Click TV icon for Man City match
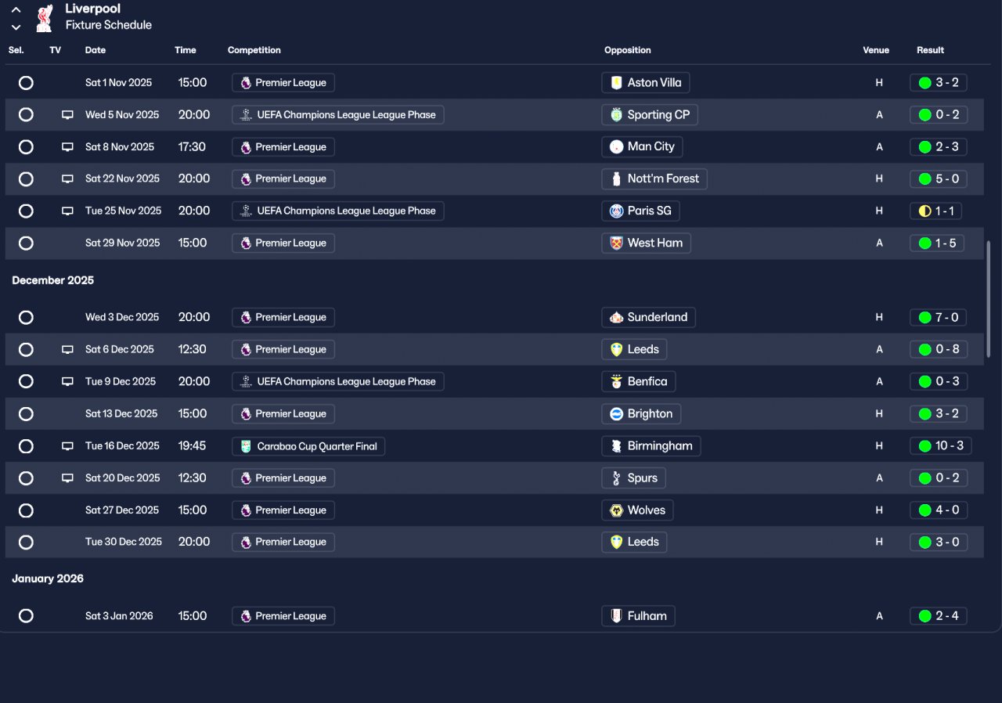The image size is (1002, 703). tap(68, 147)
